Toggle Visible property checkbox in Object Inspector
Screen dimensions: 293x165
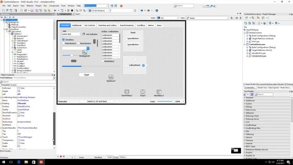(x=19, y=143)
